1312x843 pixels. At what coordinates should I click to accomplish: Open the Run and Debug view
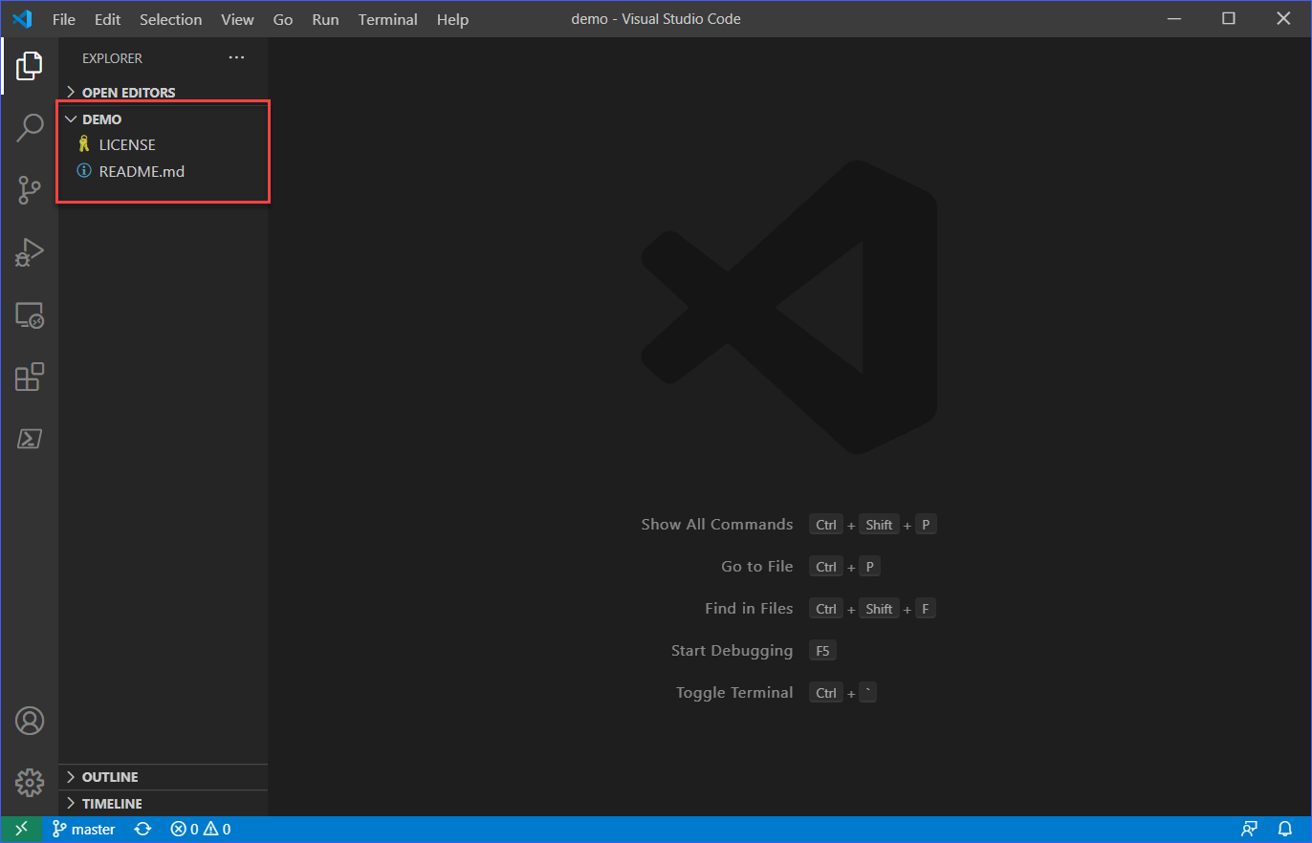pyautogui.click(x=30, y=251)
